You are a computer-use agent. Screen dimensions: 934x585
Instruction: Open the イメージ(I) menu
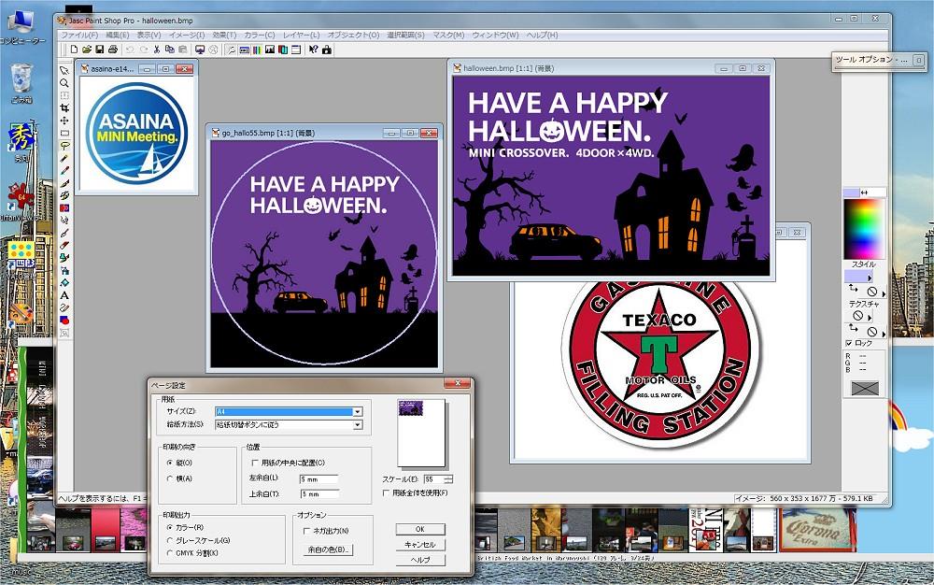pyautogui.click(x=187, y=36)
